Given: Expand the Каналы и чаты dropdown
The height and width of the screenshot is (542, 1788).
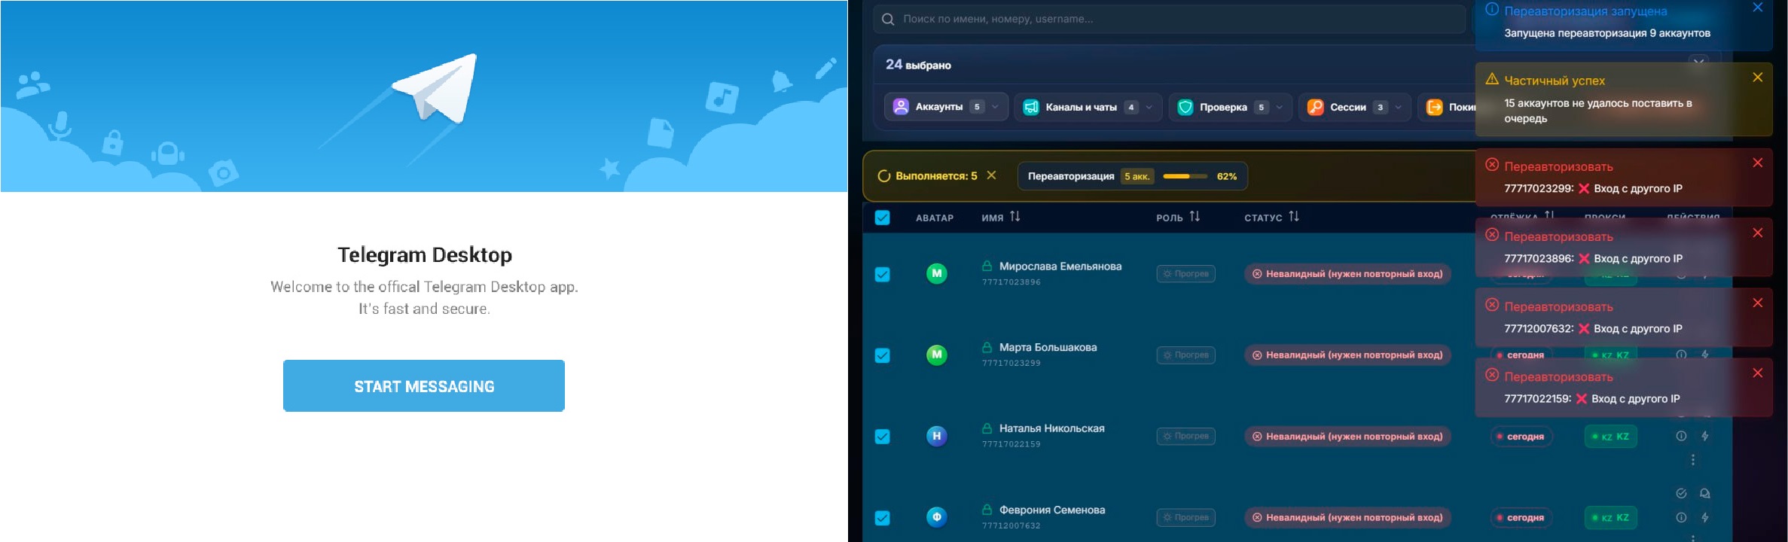Looking at the screenshot, I should click(x=1088, y=107).
